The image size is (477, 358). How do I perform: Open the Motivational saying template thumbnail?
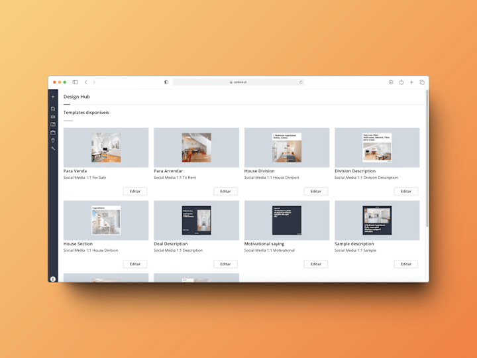287,220
